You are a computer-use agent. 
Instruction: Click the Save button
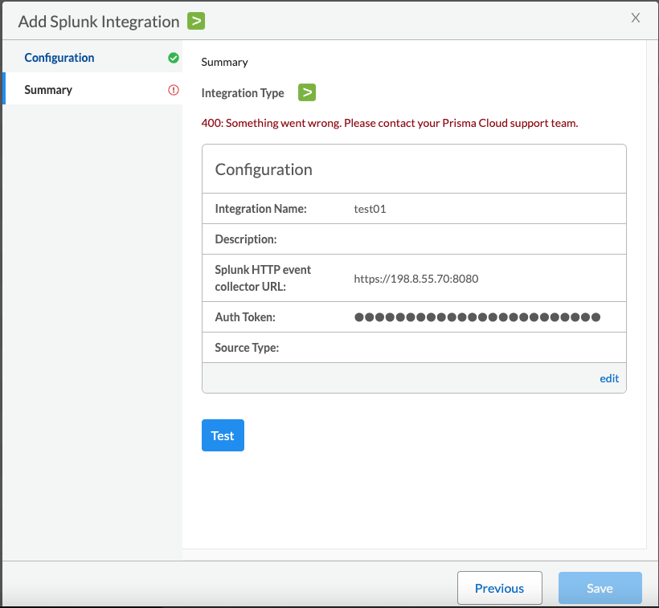[x=600, y=588]
